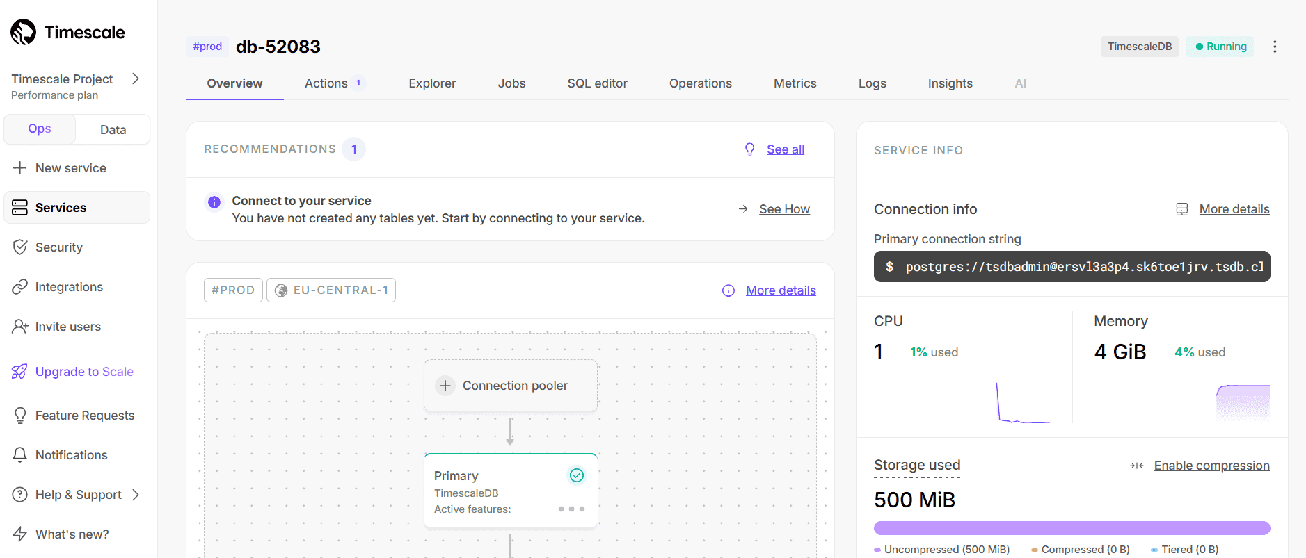
Task: Click the #prod tag next to db-52083
Action: [x=207, y=47]
